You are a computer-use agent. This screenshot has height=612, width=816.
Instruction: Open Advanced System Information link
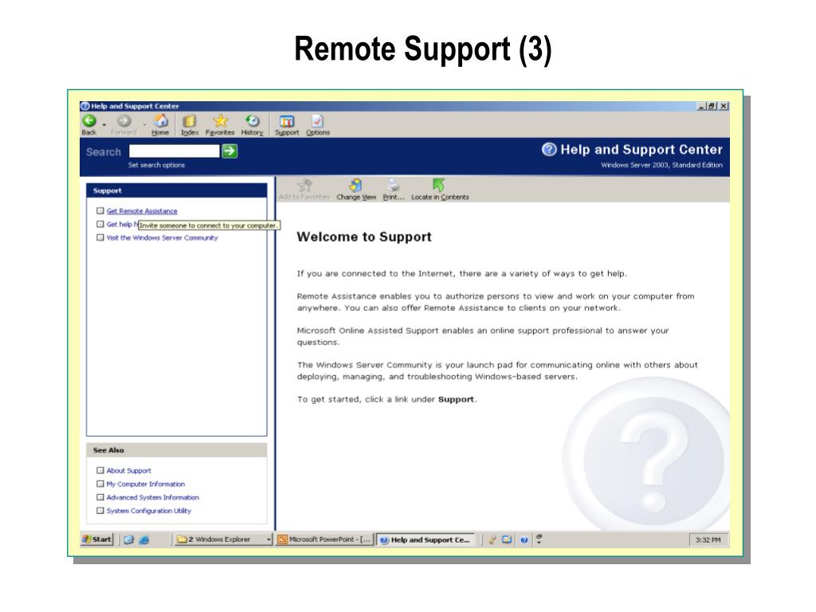[x=152, y=497]
